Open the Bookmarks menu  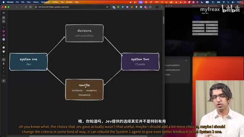[45, 2]
